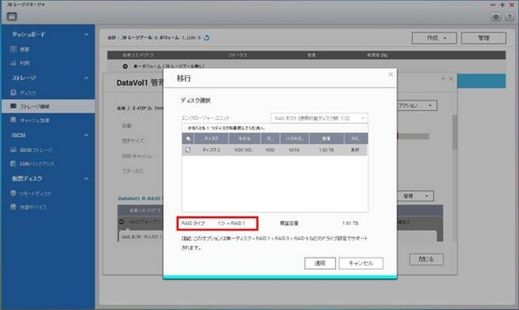Click the 'HDD' type cell in the disk row
519x310 pixels.
[x=270, y=150]
